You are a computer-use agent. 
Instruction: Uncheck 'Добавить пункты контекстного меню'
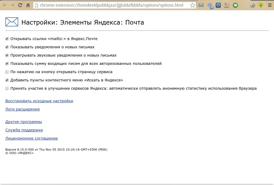(7, 80)
